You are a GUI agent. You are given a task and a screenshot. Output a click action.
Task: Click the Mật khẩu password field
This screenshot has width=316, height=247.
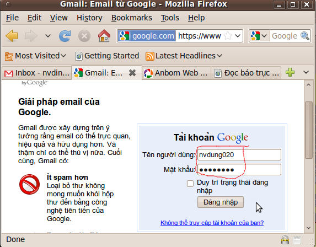pyautogui.click(x=239, y=170)
